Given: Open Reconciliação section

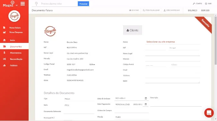Looking at the screenshot, I should click(x=16, y=59).
